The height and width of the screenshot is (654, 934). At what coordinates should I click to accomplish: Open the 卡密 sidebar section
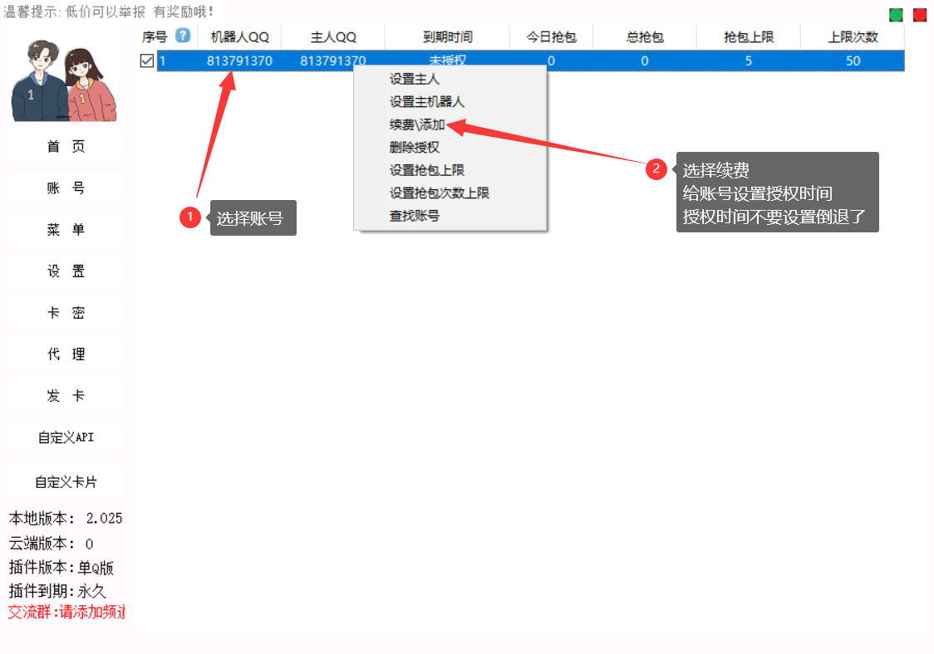66,313
